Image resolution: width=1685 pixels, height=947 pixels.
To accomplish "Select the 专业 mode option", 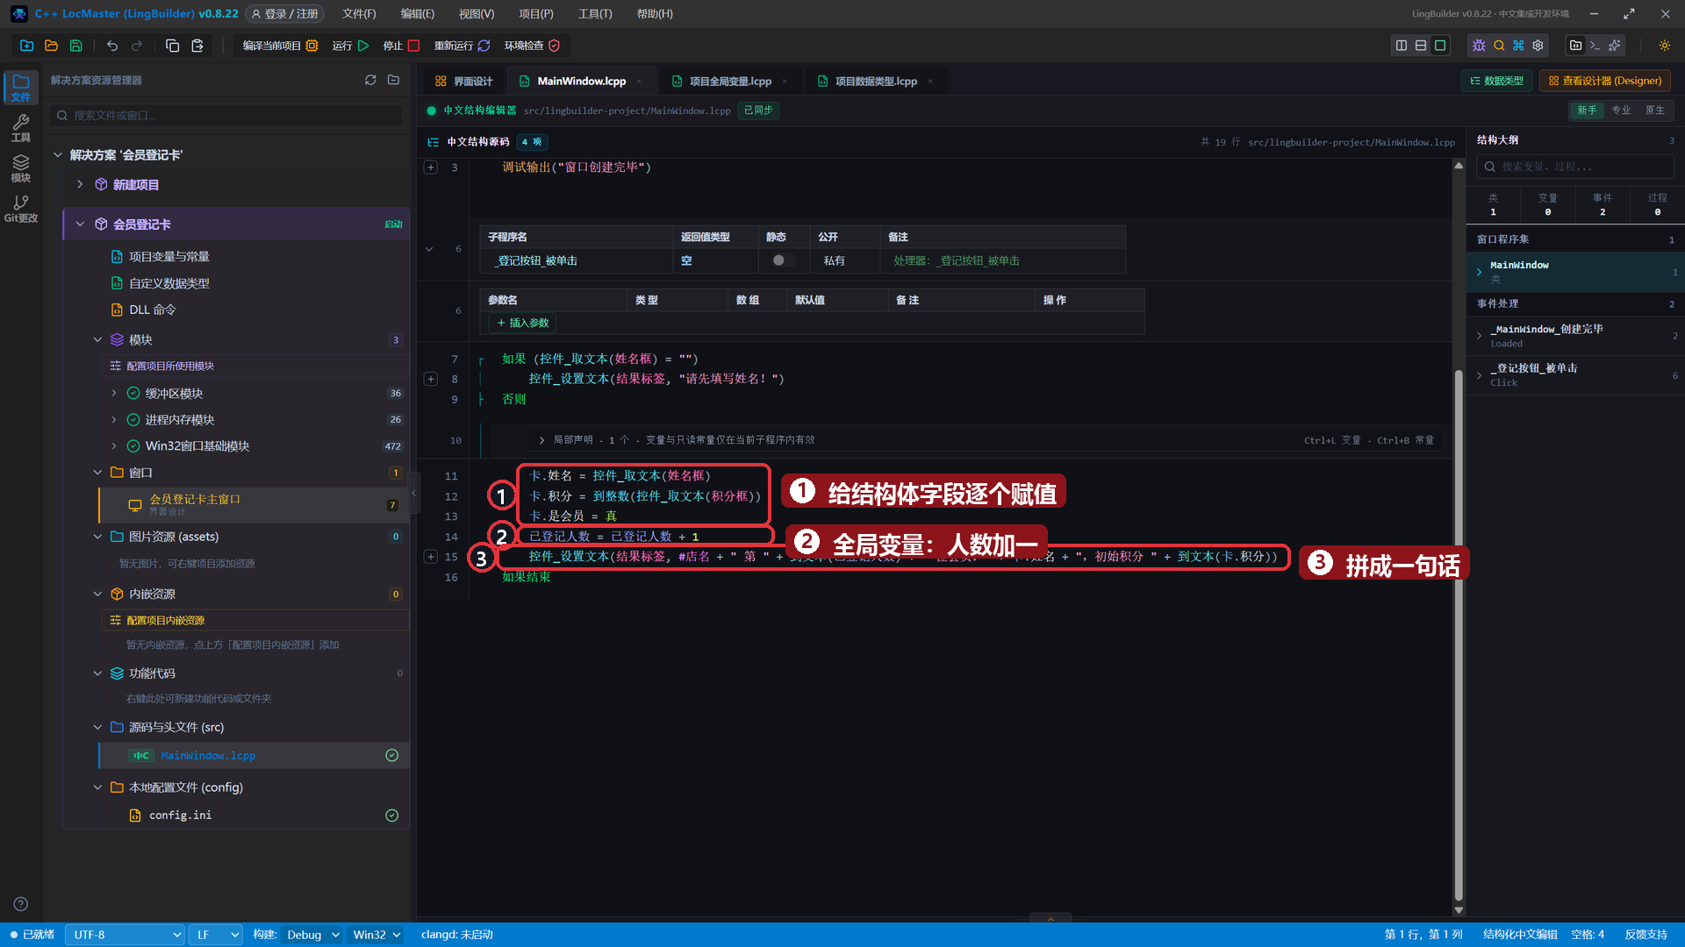I will coord(1621,110).
